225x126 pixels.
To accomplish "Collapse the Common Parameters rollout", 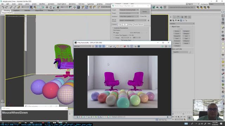I will (121, 28).
